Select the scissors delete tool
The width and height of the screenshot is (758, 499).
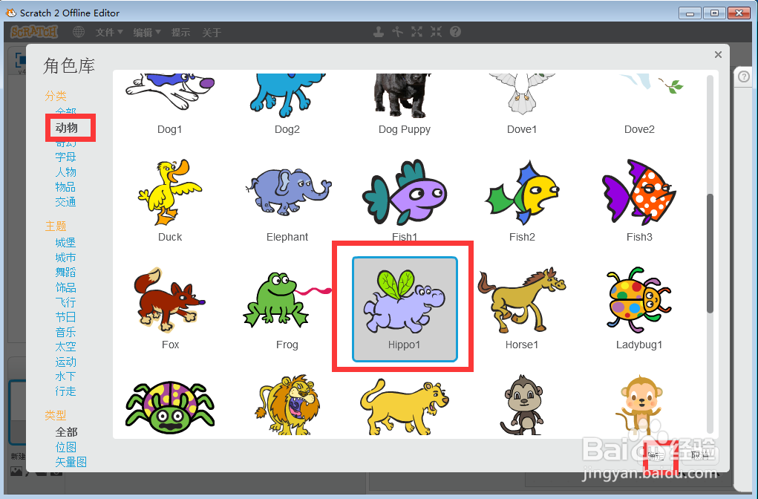pos(397,32)
